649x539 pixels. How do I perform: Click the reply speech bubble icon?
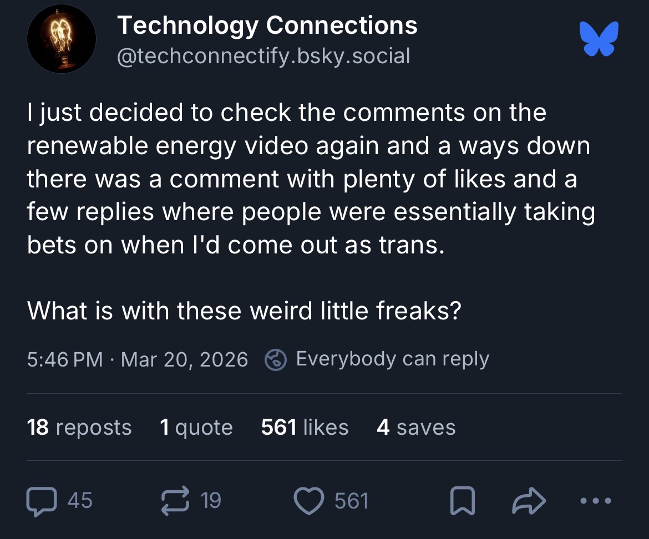click(42, 501)
